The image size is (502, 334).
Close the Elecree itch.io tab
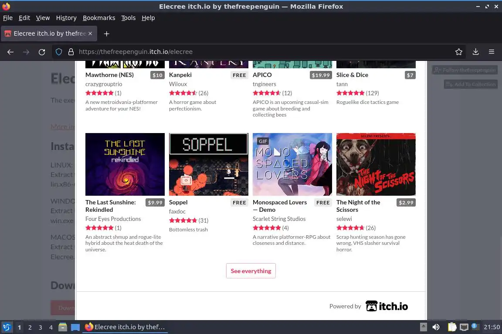[90, 33]
